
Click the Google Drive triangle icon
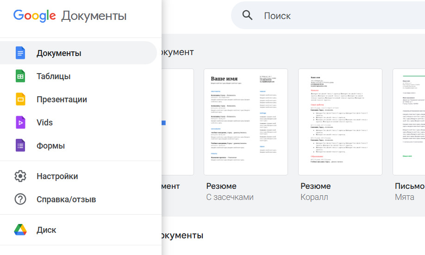click(20, 230)
